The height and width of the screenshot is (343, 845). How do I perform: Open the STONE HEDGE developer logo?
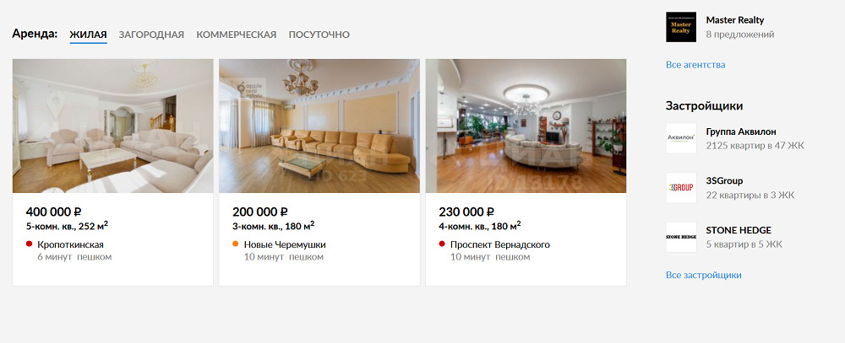click(x=680, y=237)
